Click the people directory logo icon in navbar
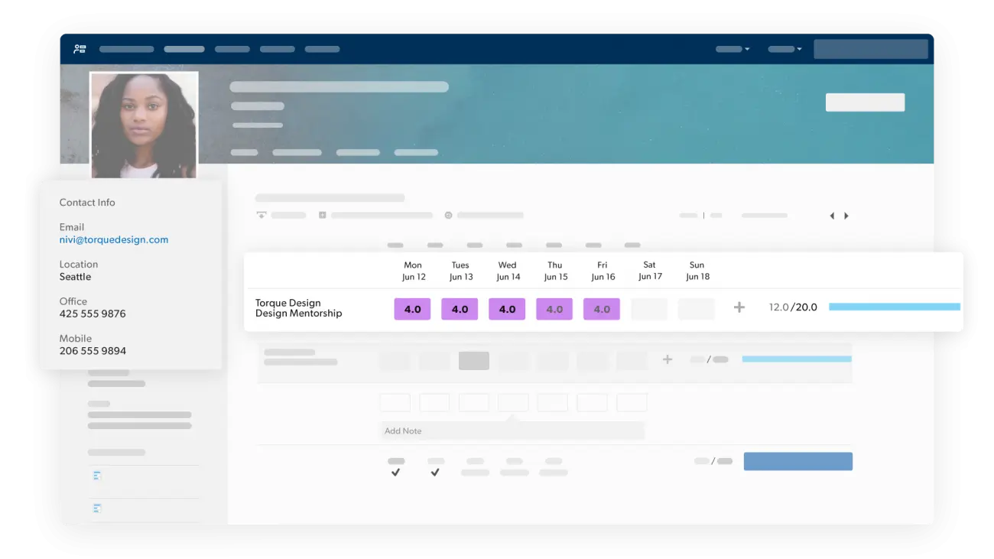 80,49
